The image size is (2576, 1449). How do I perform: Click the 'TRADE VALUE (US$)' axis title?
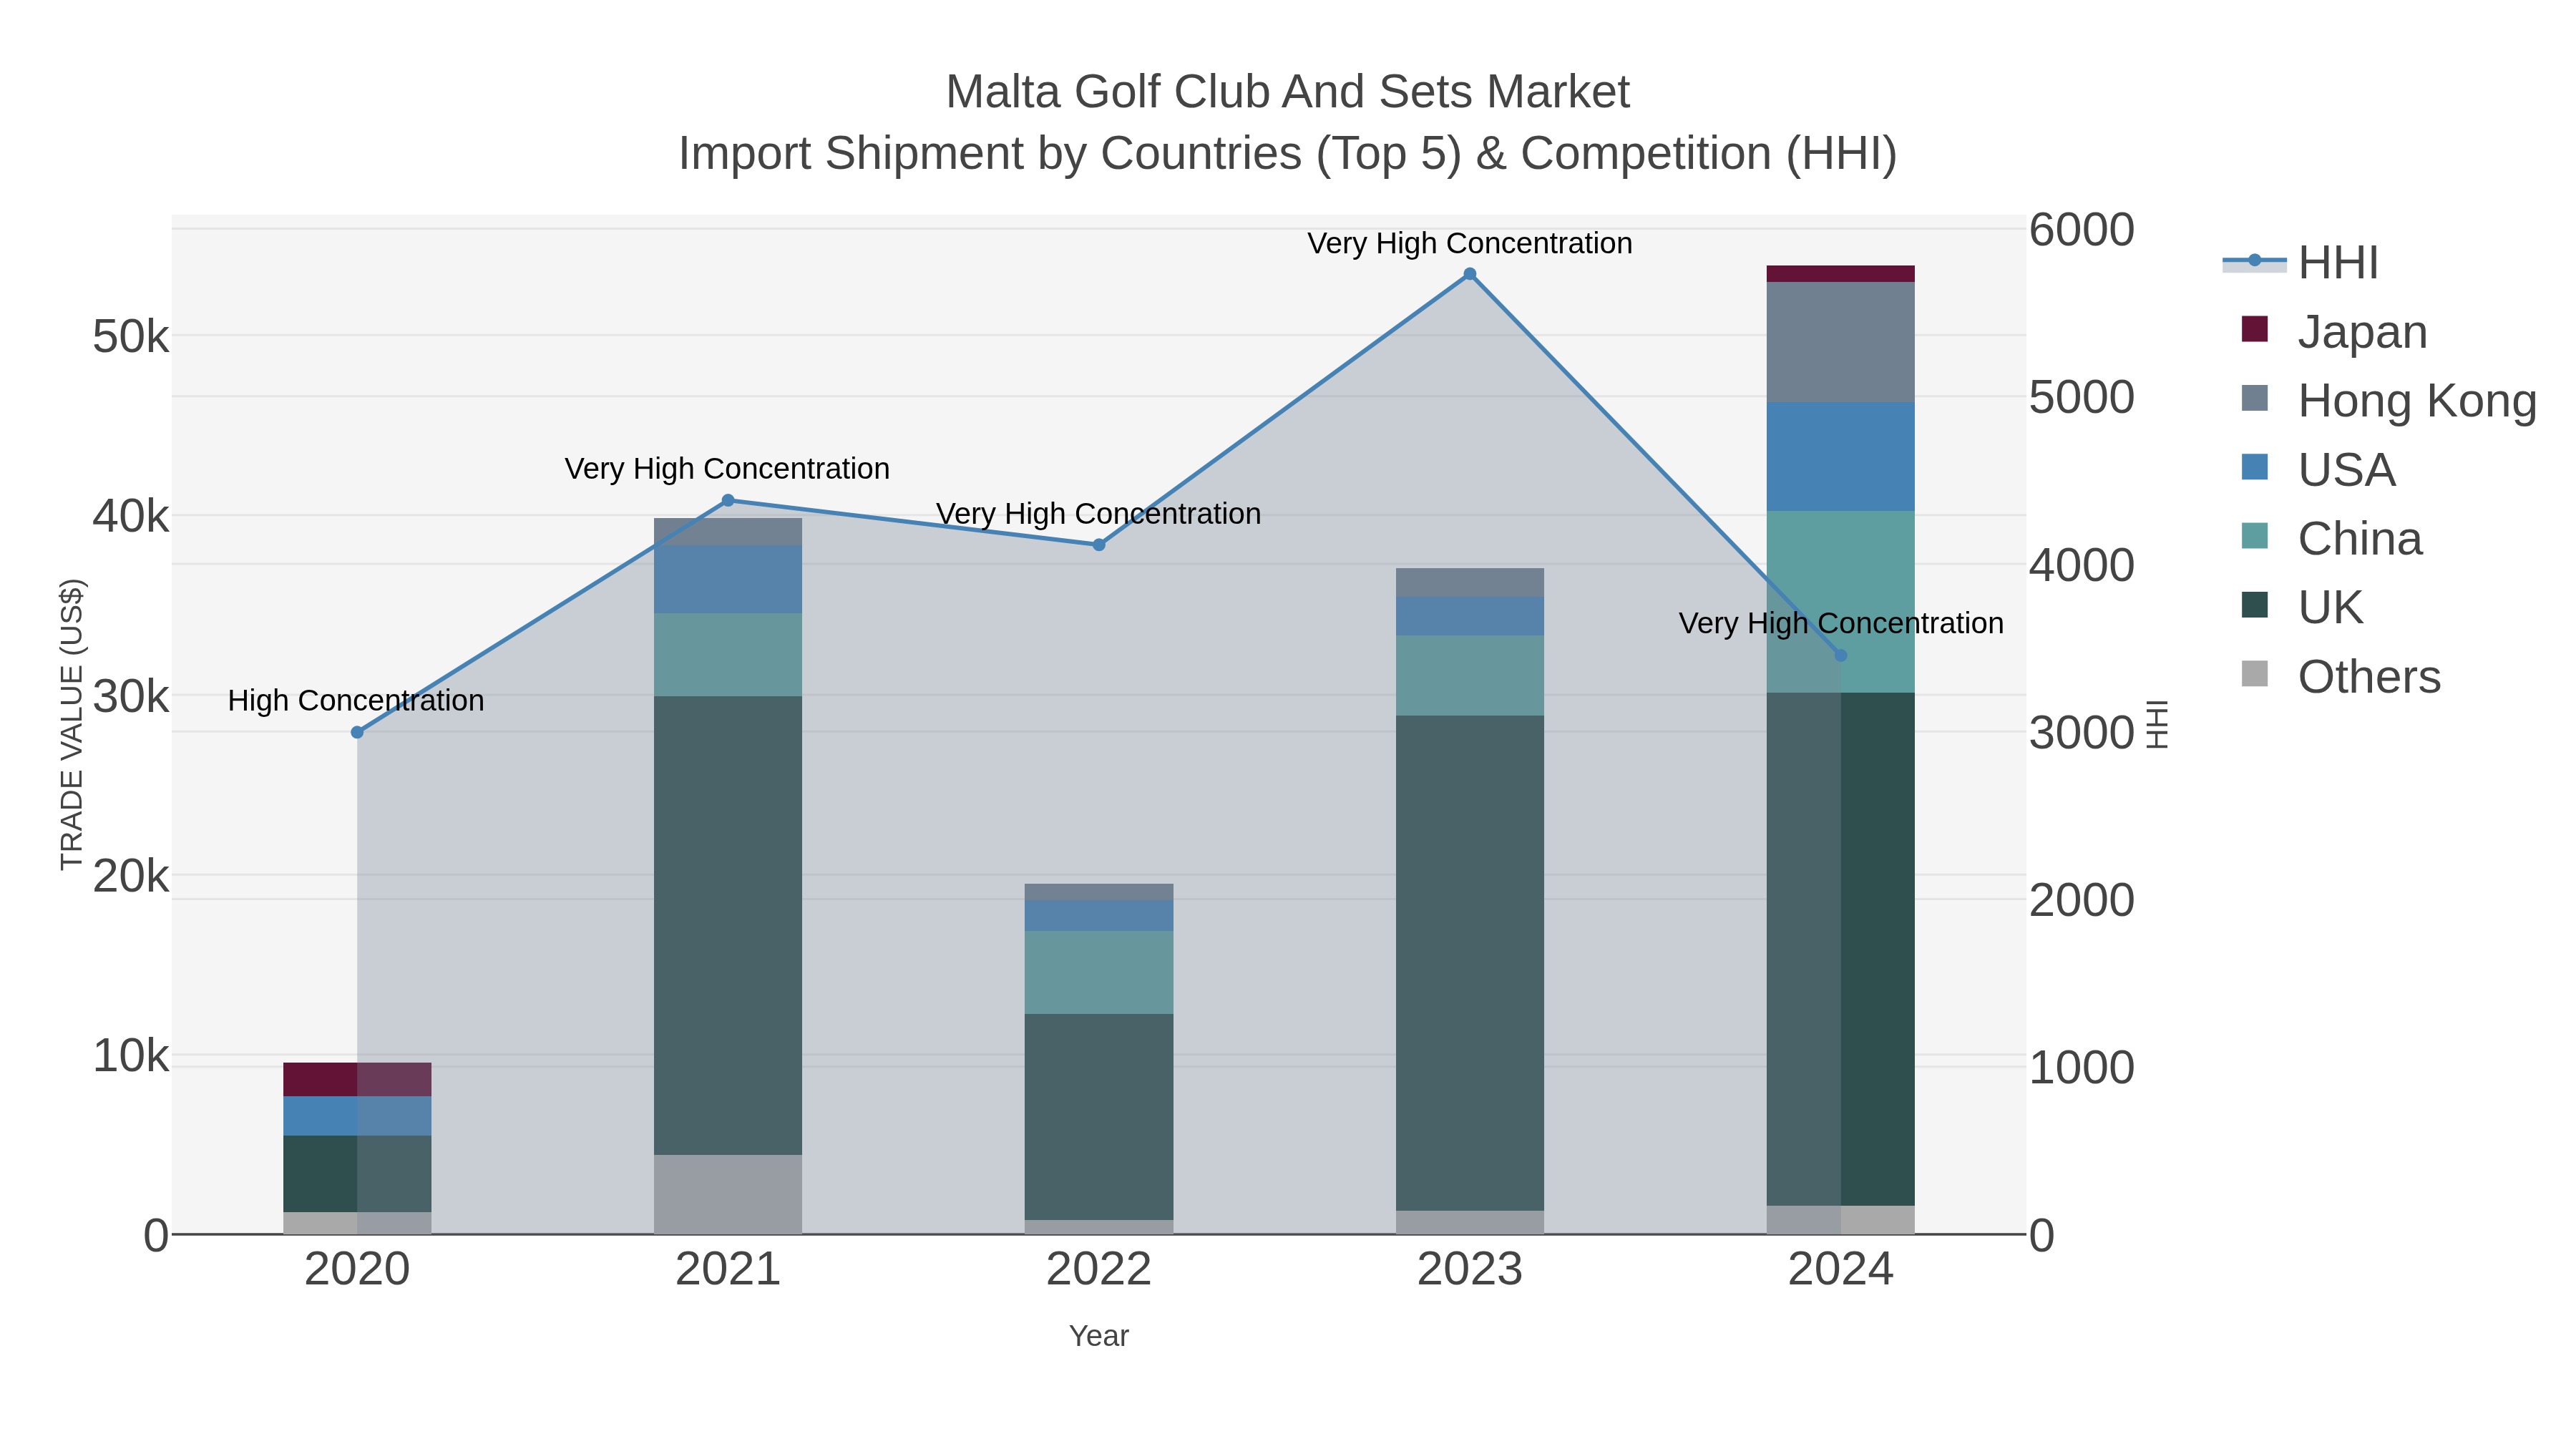click(72, 724)
